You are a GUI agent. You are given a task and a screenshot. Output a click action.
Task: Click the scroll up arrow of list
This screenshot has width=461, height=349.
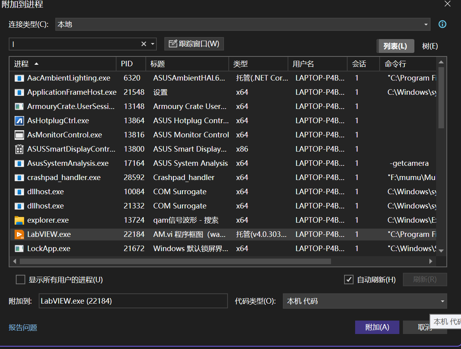point(441,62)
